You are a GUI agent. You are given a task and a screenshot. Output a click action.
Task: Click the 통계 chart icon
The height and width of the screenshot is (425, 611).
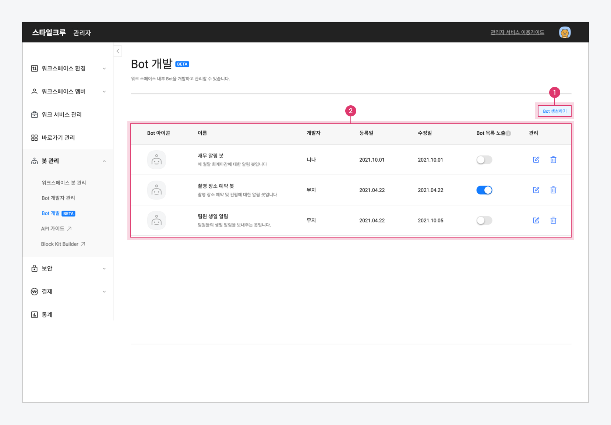(x=34, y=315)
